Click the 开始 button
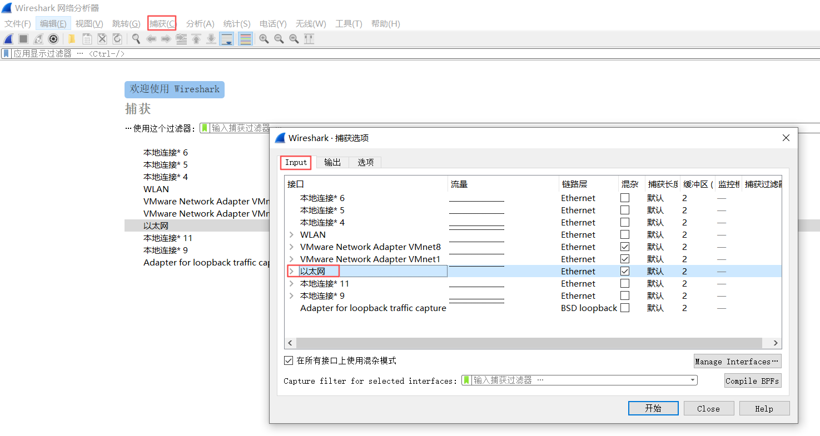The height and width of the screenshot is (436, 820). [x=653, y=408]
